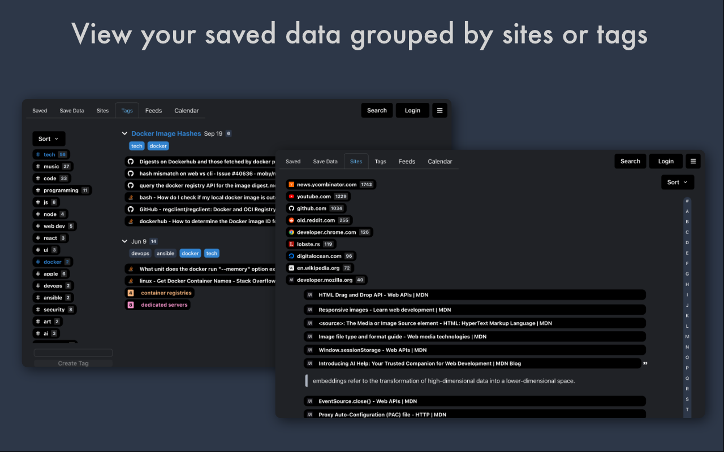The height and width of the screenshot is (452, 724).
Task: Click the MDN favicon beside developer.mozilla.org
Action: coord(291,280)
